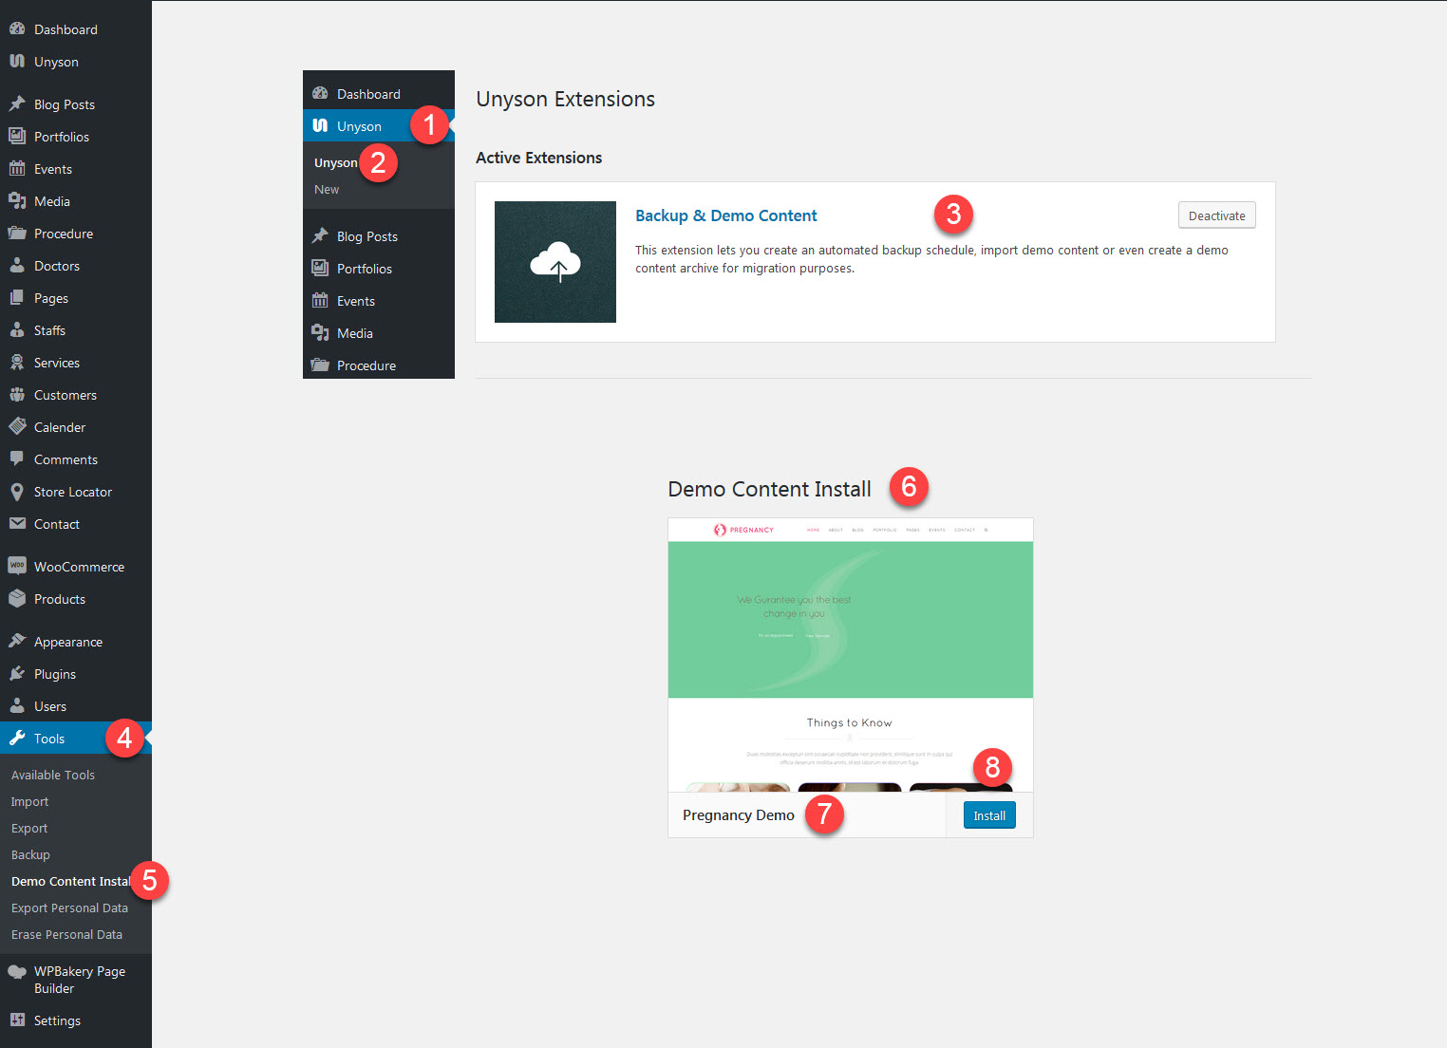1447x1048 pixels.
Task: Open Unyson in the inner sidebar
Action: [x=359, y=126]
